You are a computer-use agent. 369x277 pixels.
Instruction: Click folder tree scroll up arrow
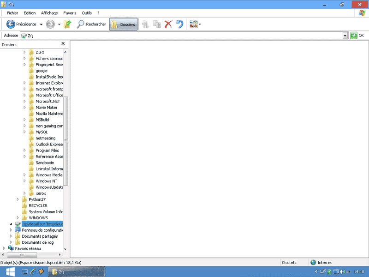pos(65,52)
